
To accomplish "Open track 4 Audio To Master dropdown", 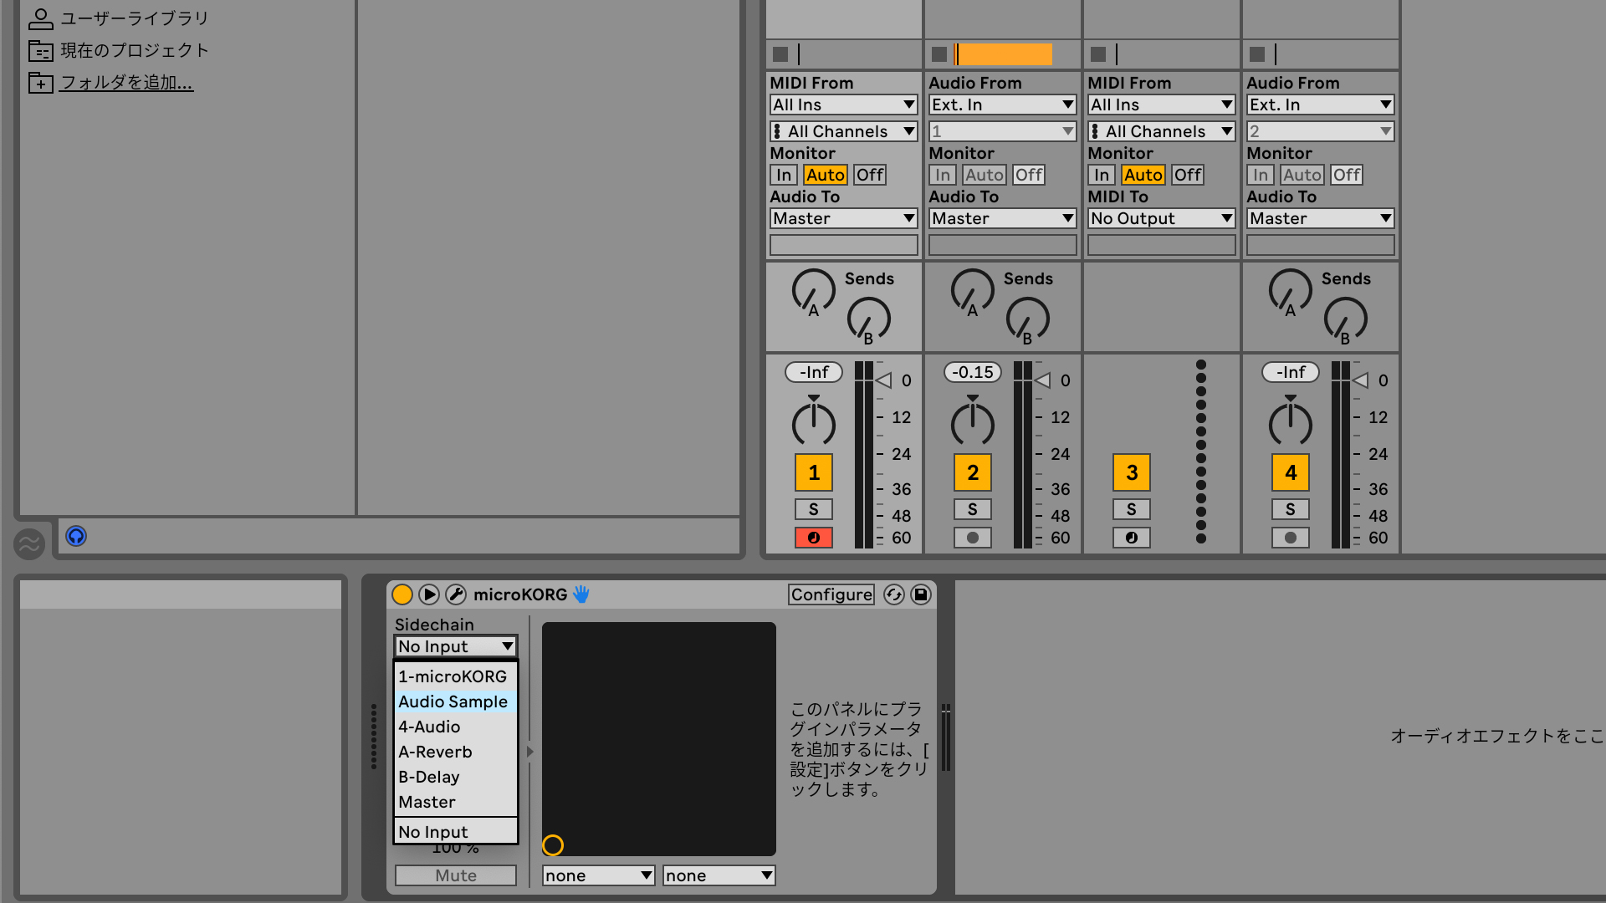I will 1321,218.
